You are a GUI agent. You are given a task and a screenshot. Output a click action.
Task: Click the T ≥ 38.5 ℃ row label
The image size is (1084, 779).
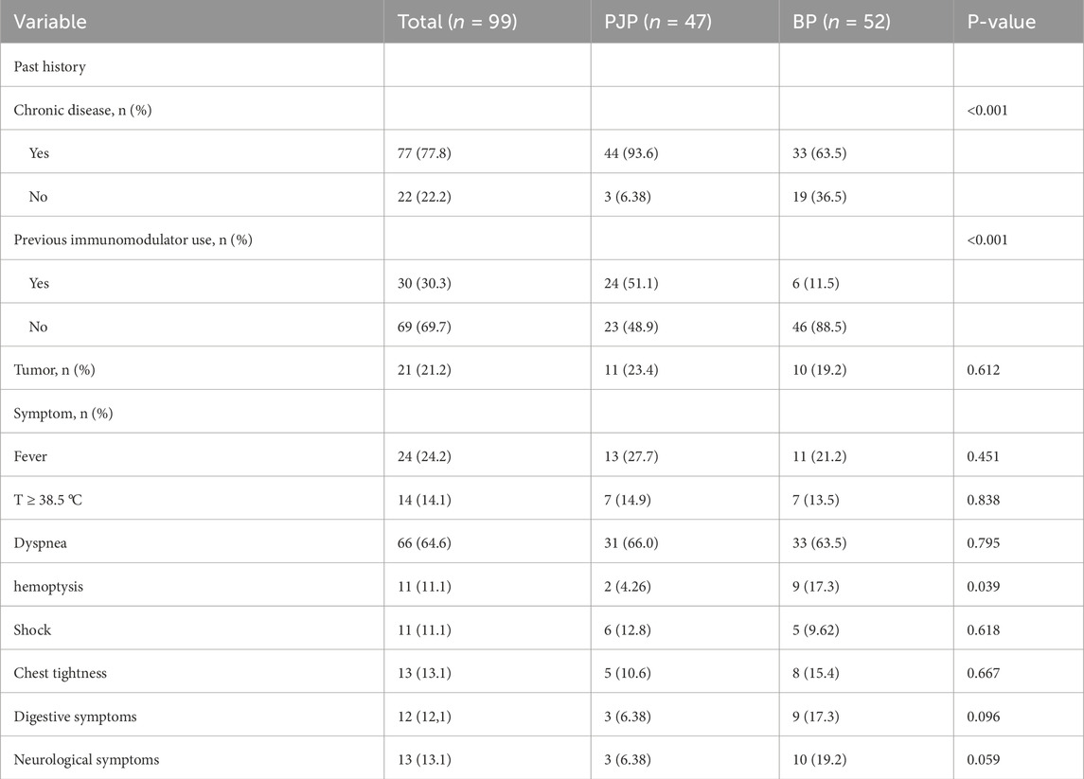click(47, 500)
